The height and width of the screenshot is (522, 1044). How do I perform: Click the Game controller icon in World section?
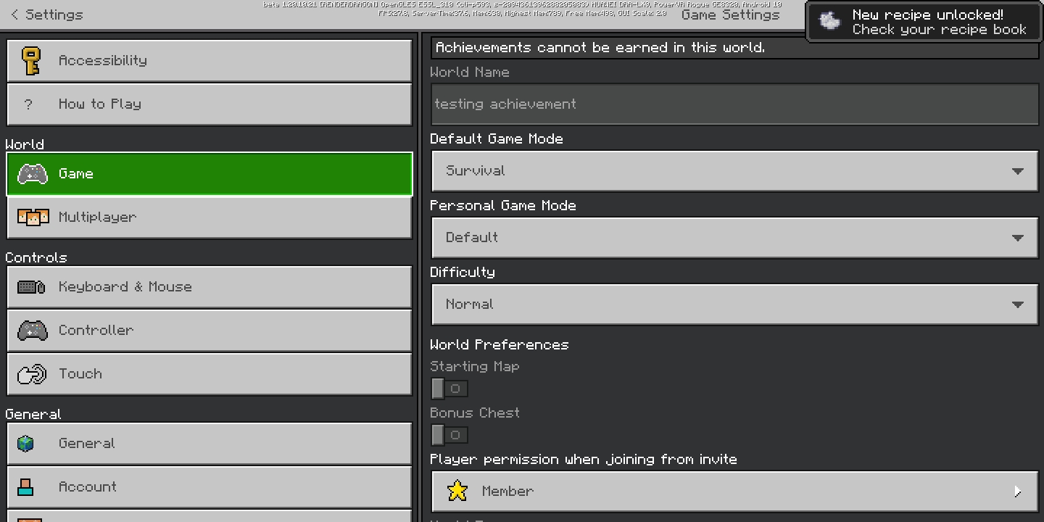(32, 174)
